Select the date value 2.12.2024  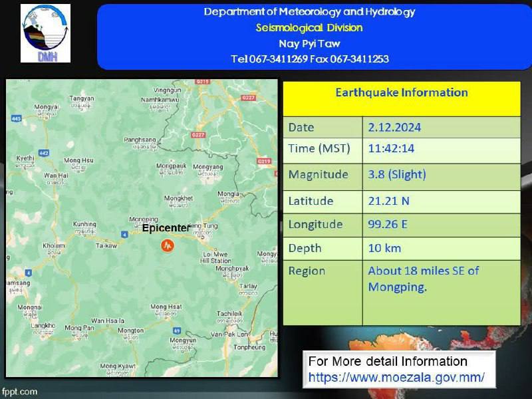[x=395, y=127]
